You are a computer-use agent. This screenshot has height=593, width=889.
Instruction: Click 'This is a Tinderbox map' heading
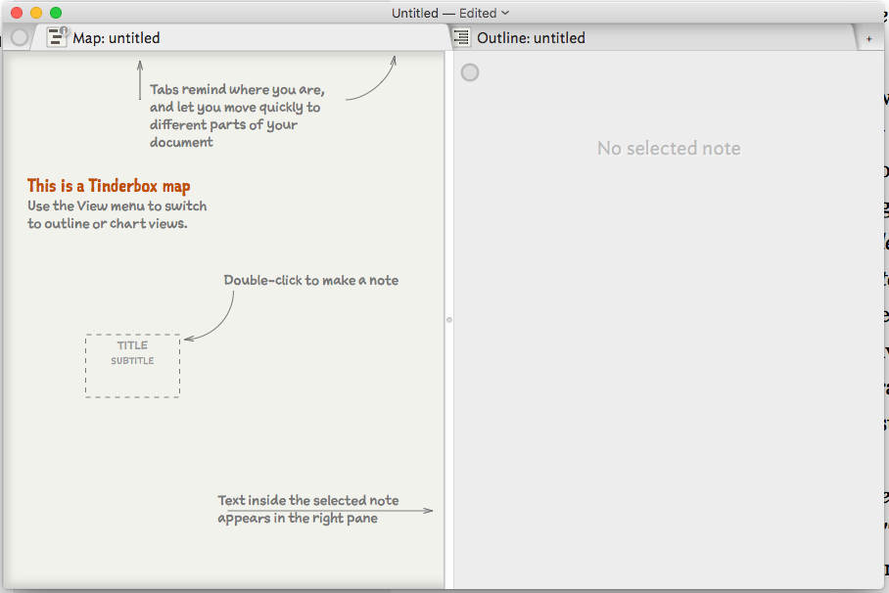tap(109, 186)
